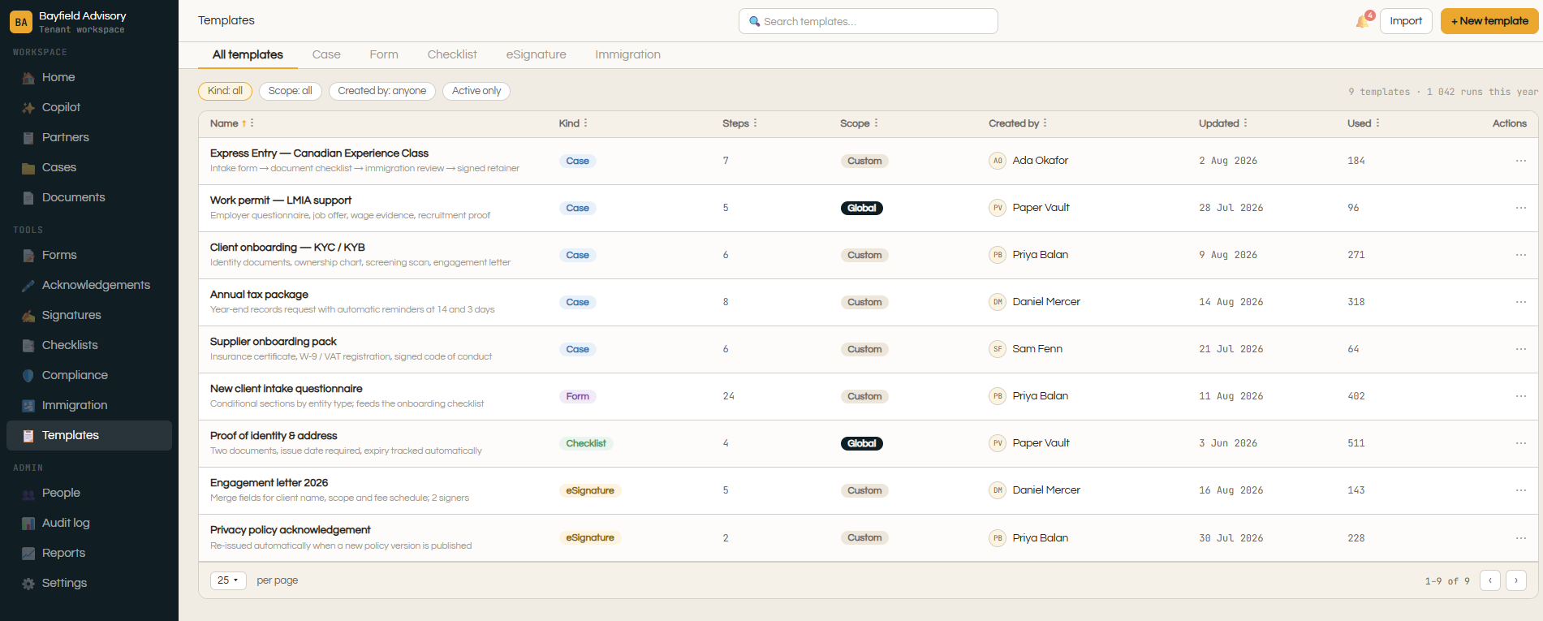Click the Form kind badge
The height and width of the screenshot is (621, 1543).
point(578,396)
